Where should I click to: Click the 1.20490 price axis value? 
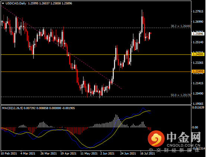pyautogui.click(x=198, y=94)
